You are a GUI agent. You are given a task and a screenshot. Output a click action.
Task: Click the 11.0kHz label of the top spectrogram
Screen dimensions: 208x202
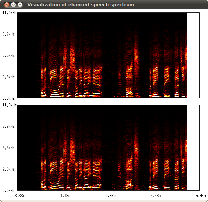coord(8,13)
